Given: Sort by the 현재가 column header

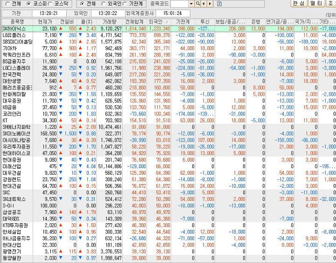Looking at the screenshot, I should [x=45, y=21].
